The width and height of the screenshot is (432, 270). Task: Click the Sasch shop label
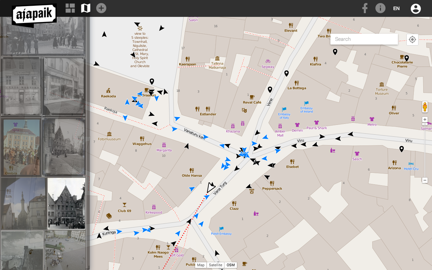point(357,159)
